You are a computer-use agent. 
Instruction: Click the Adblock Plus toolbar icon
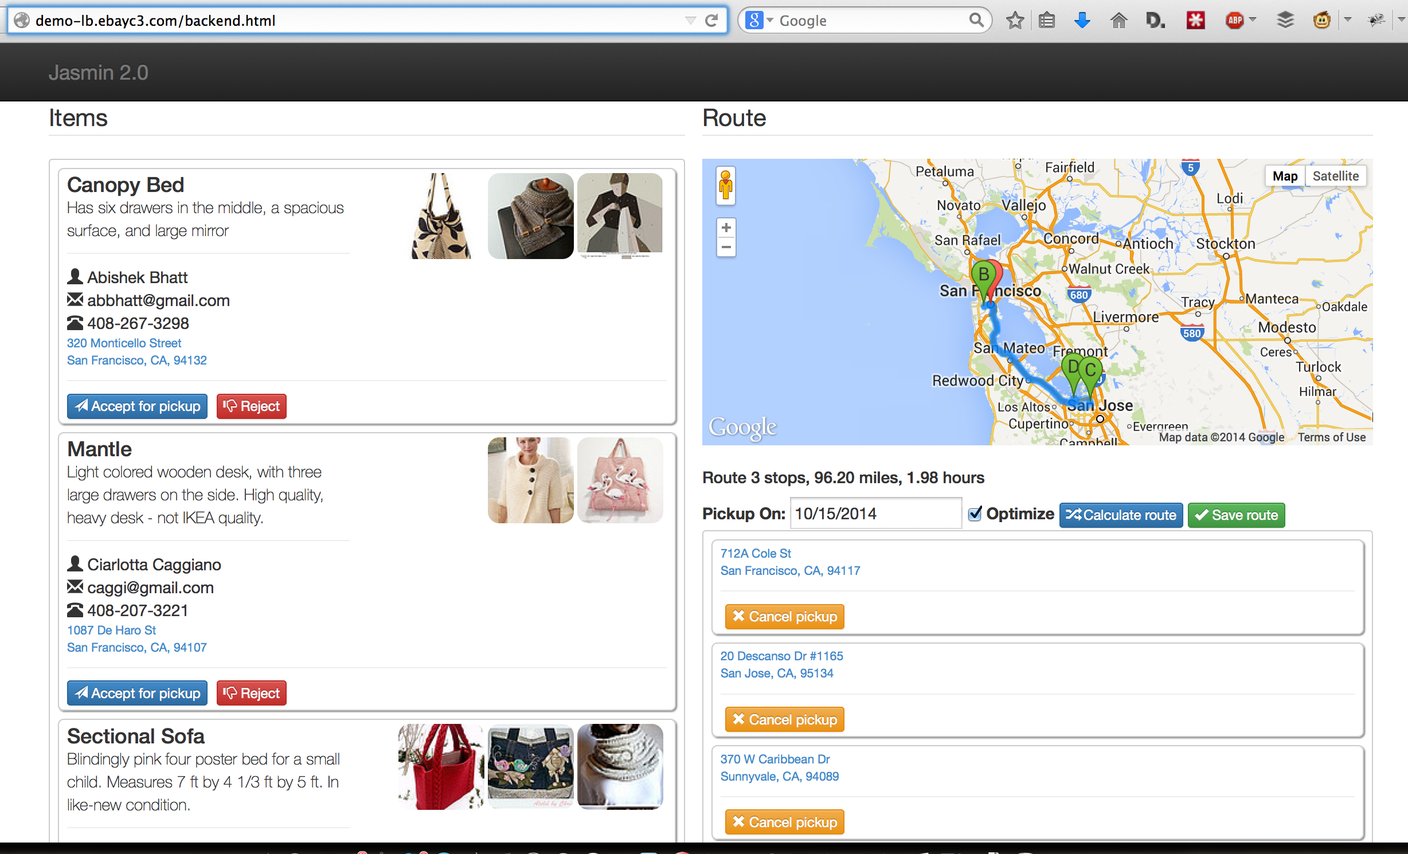click(x=1234, y=21)
